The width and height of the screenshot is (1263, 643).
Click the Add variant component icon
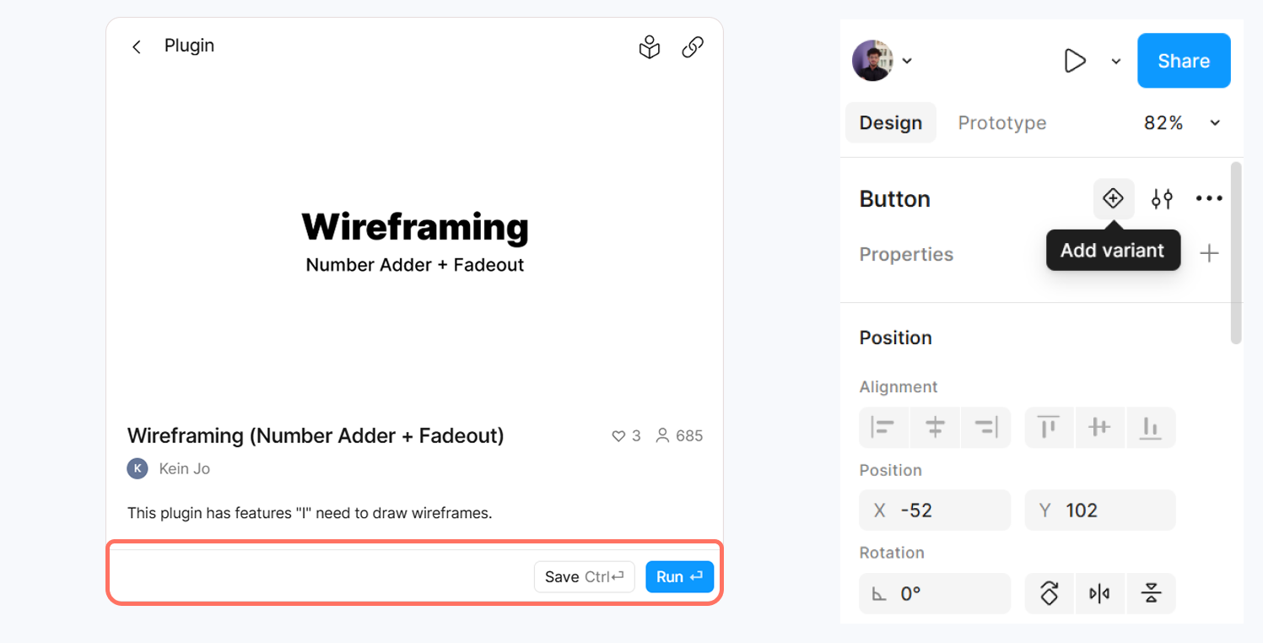(1114, 199)
